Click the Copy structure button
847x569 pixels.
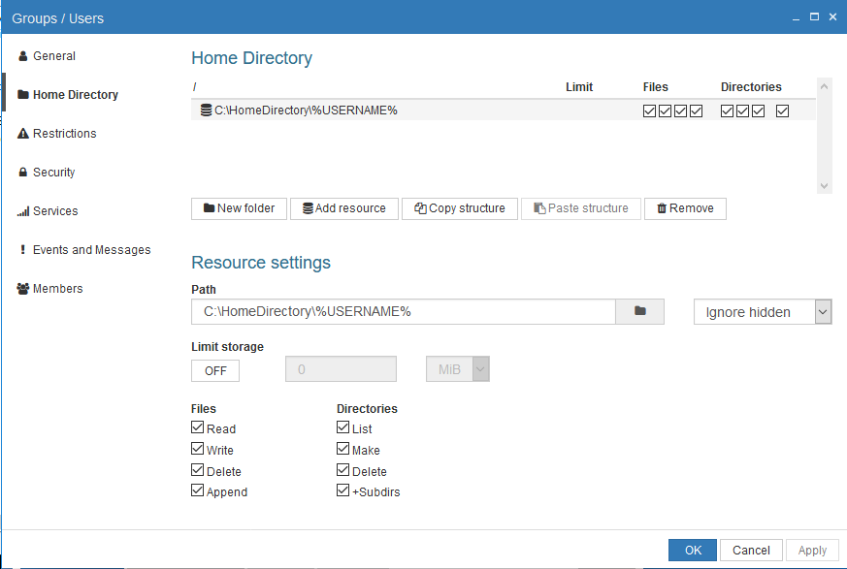tap(459, 208)
